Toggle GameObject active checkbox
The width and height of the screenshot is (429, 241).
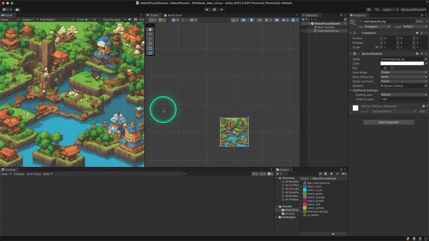(x=360, y=21)
